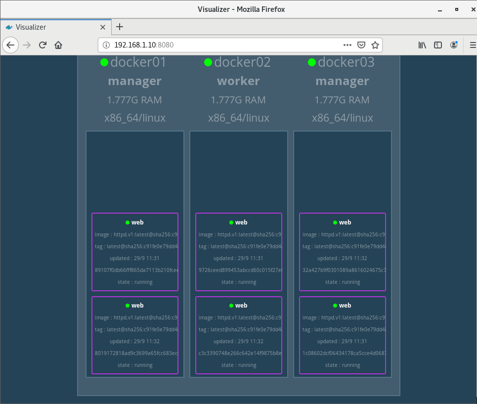Click web title of docker02 top task
477x404 pixels.
[x=241, y=223]
